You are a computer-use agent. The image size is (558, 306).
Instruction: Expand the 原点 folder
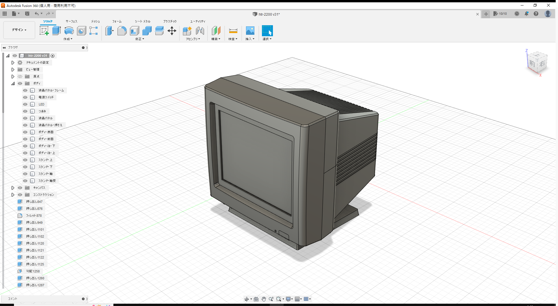tap(13, 76)
